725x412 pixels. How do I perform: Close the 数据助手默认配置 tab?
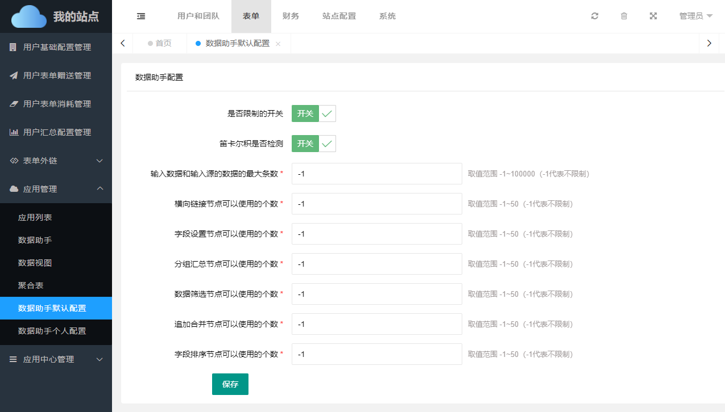point(278,44)
